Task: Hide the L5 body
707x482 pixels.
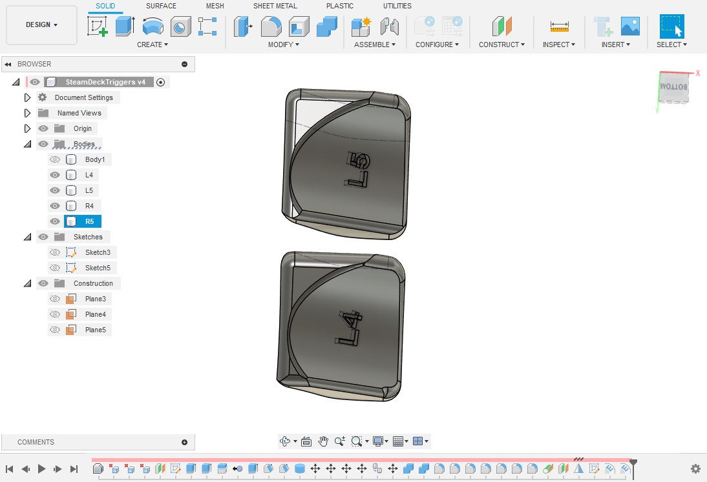Action: 55,190
